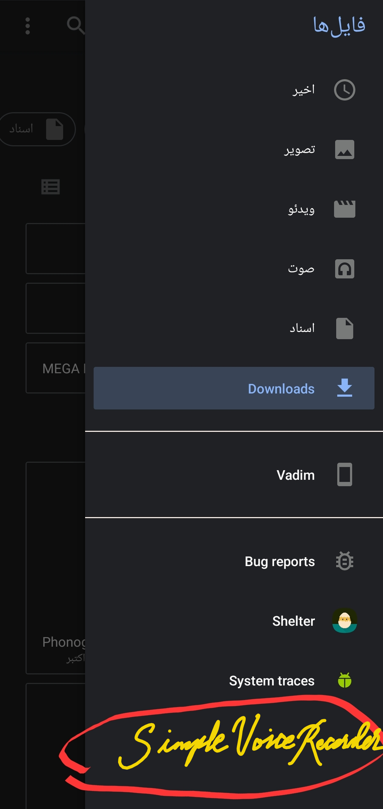Tap the فایل‌ها drawer title
The height and width of the screenshot is (809, 383).
[x=339, y=25]
